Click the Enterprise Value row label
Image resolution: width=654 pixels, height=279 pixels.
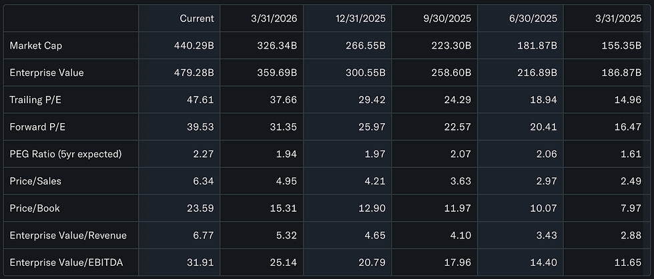47,73
